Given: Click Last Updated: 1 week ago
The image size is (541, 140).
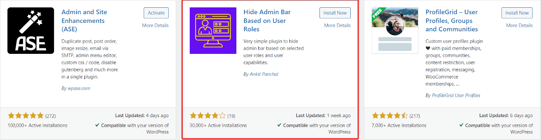Looking at the screenshot, I should point(323,115).
